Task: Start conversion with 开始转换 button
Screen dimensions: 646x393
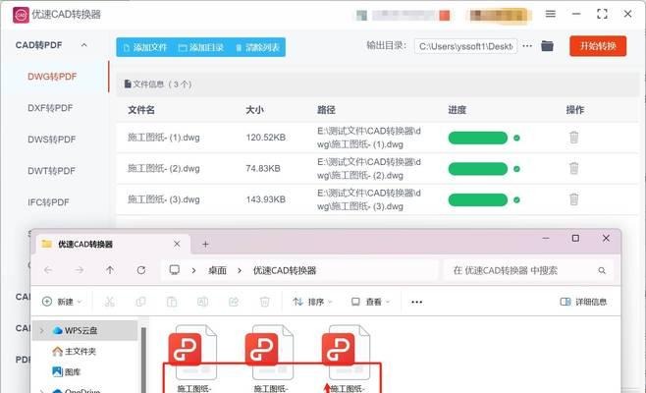Action: [x=598, y=46]
